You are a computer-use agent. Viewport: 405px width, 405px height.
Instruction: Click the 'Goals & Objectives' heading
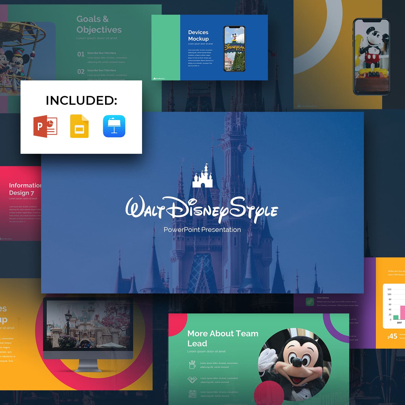coord(99,24)
